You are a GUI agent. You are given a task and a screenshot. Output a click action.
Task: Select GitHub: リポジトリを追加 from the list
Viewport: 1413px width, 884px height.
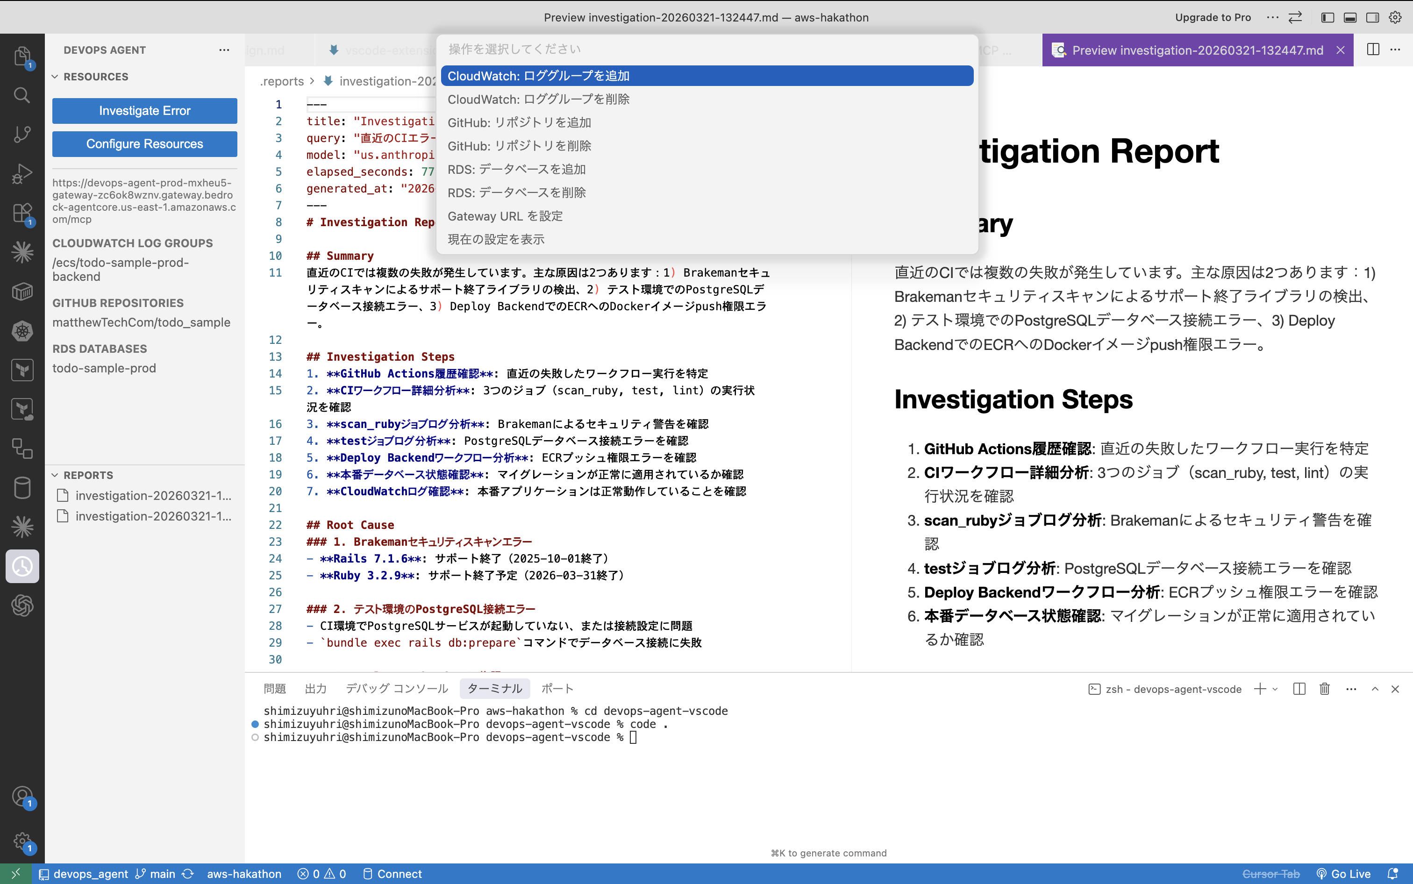pyautogui.click(x=519, y=122)
